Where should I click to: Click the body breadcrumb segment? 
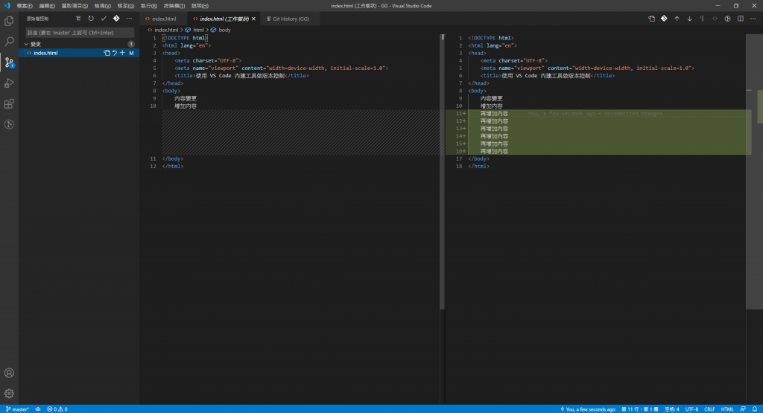pos(224,30)
